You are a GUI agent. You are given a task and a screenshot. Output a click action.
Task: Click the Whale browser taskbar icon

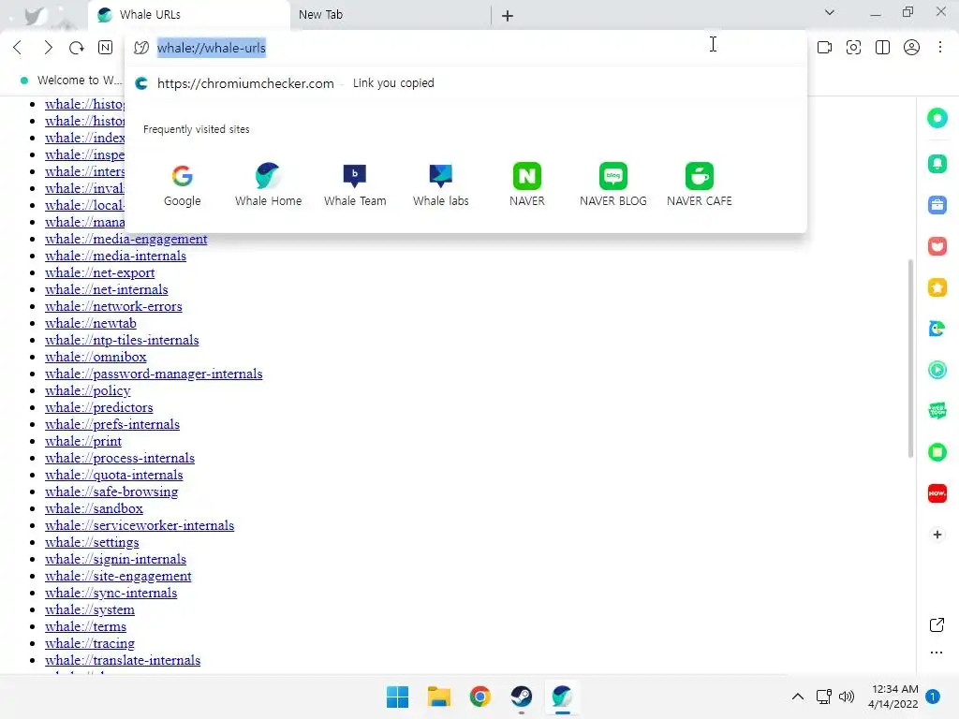coord(562,697)
